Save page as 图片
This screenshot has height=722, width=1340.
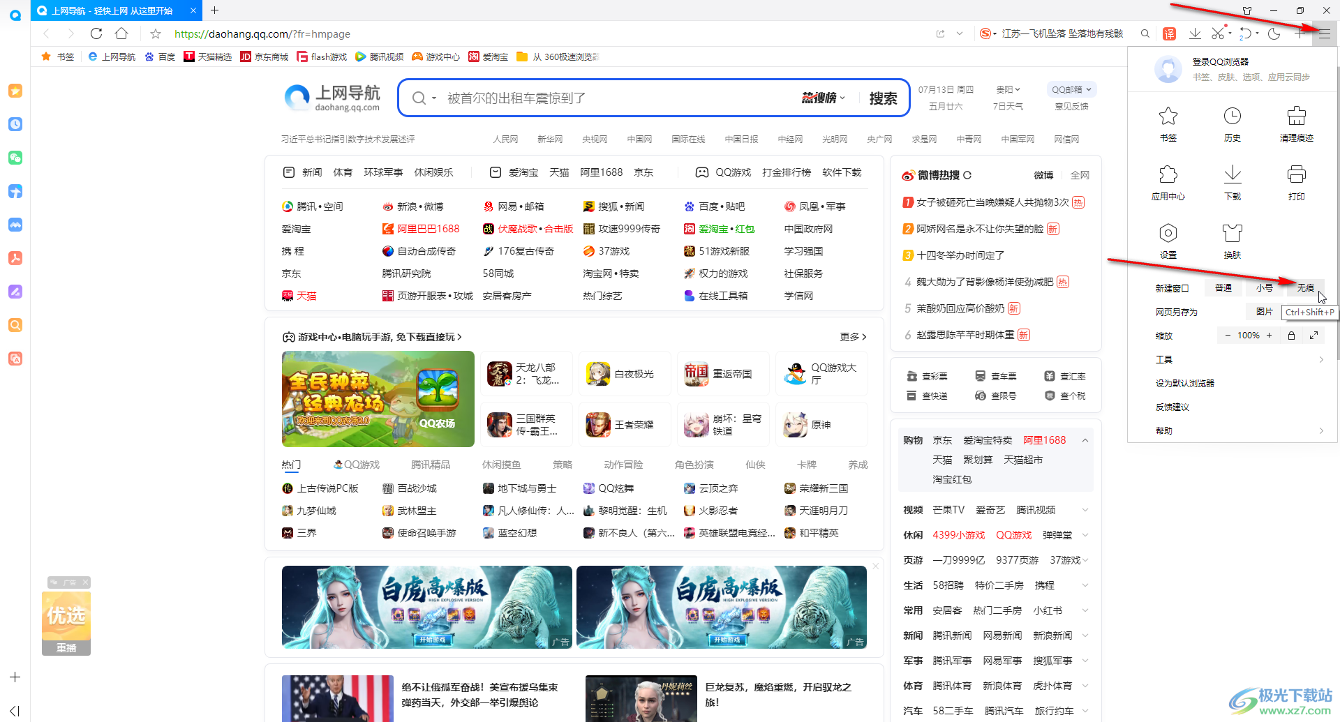click(1264, 312)
